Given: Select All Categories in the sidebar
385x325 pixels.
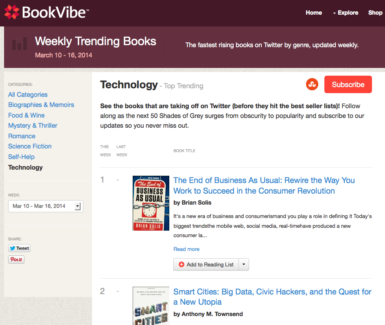Looking at the screenshot, I should (28, 94).
